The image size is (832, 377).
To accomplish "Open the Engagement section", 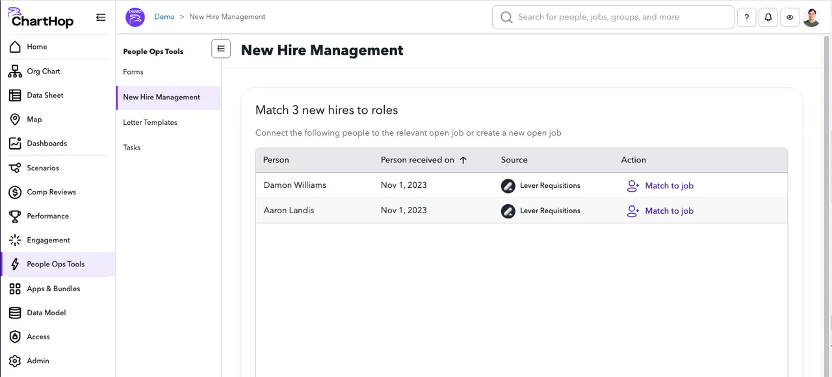I will 48,240.
